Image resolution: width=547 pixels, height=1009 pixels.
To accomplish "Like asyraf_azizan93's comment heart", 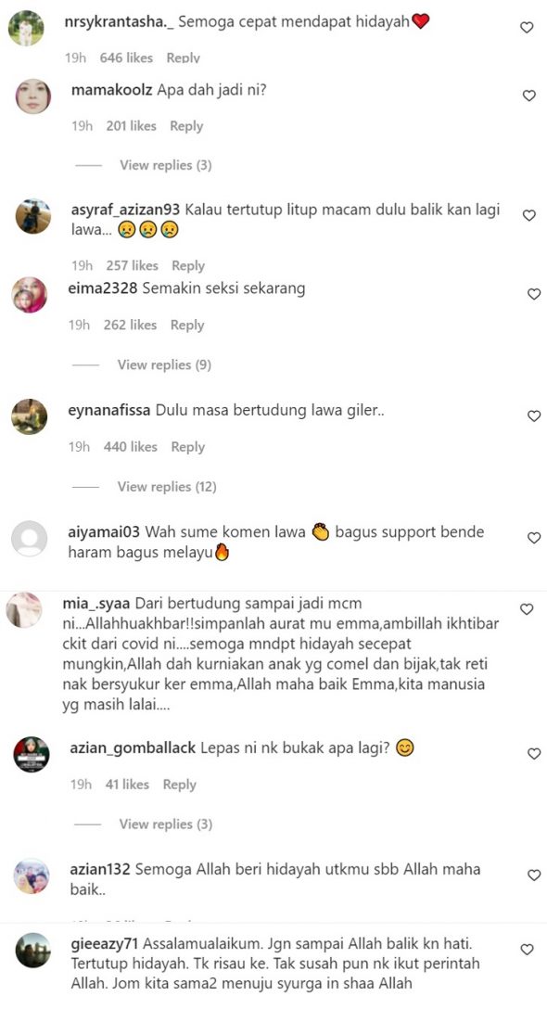I will click(x=529, y=215).
